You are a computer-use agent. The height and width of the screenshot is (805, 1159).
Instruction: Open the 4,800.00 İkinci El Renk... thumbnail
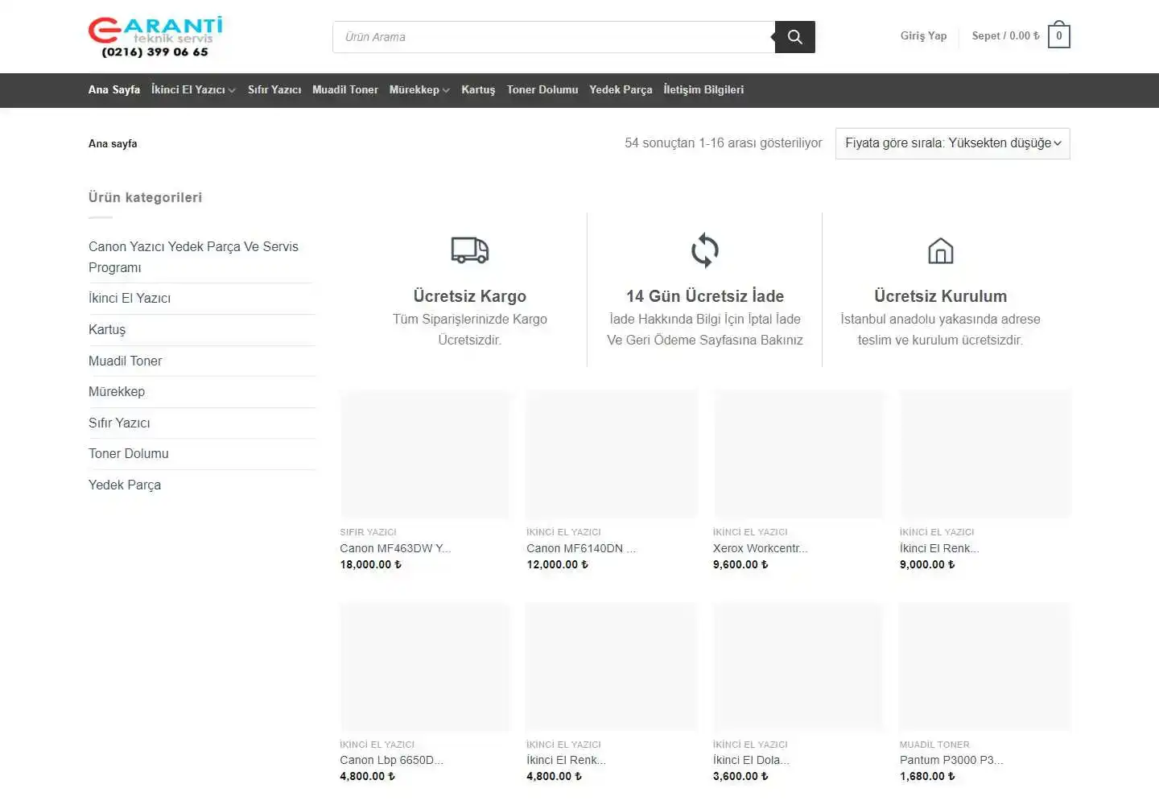pyautogui.click(x=612, y=667)
